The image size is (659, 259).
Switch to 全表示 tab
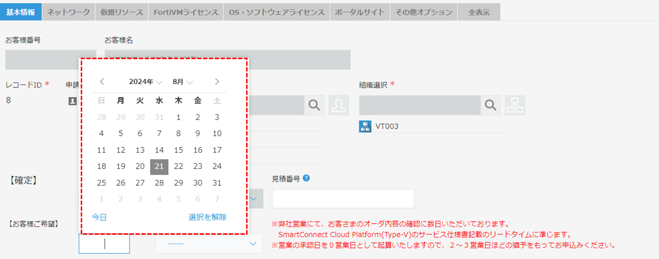479,12
